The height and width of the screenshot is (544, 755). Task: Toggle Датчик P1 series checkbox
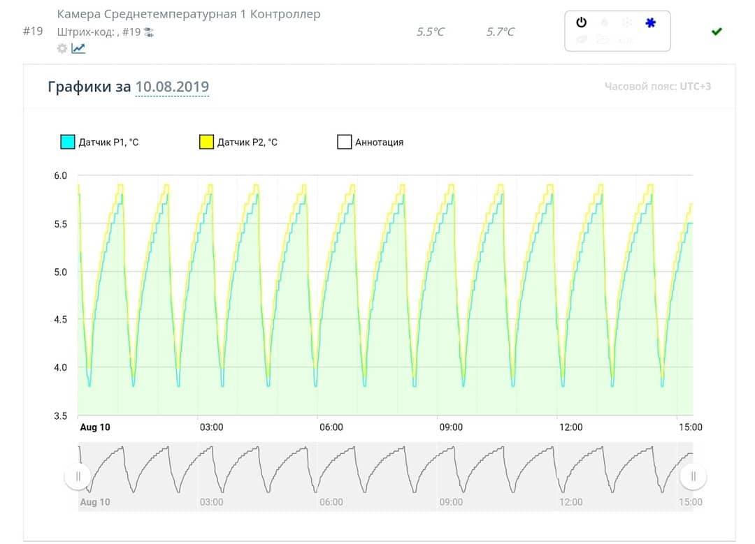(67, 142)
